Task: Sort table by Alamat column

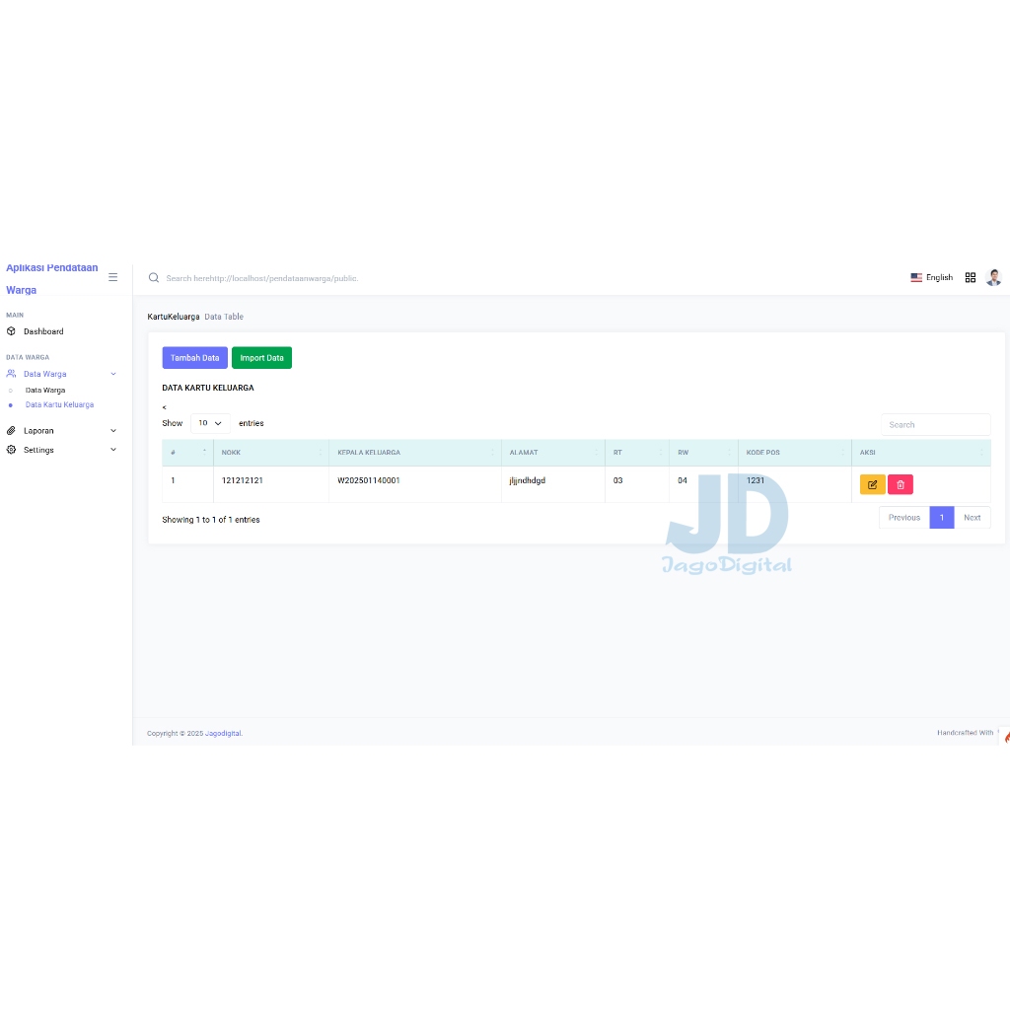Action: (552, 452)
